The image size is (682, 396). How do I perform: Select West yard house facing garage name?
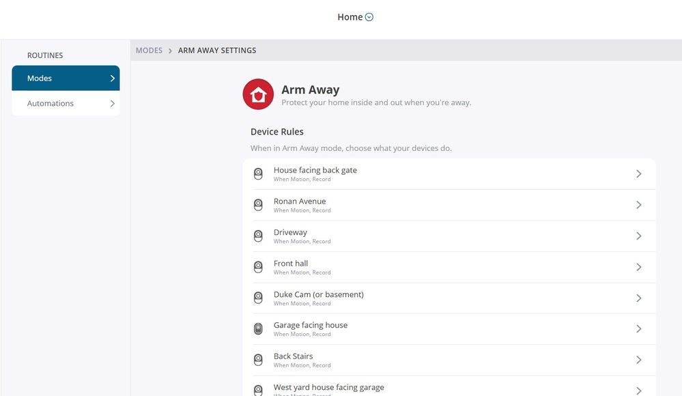(328, 387)
